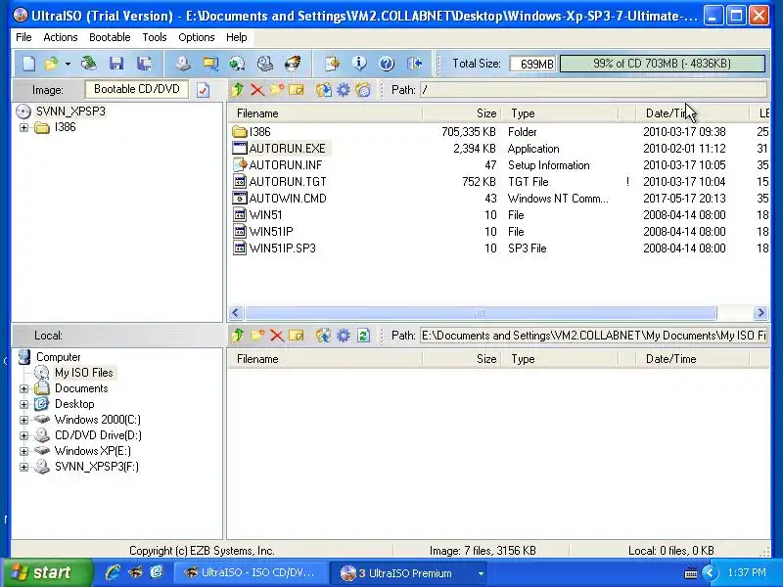Sort image files by the Type column header
783x587 pixels.
[x=559, y=113]
